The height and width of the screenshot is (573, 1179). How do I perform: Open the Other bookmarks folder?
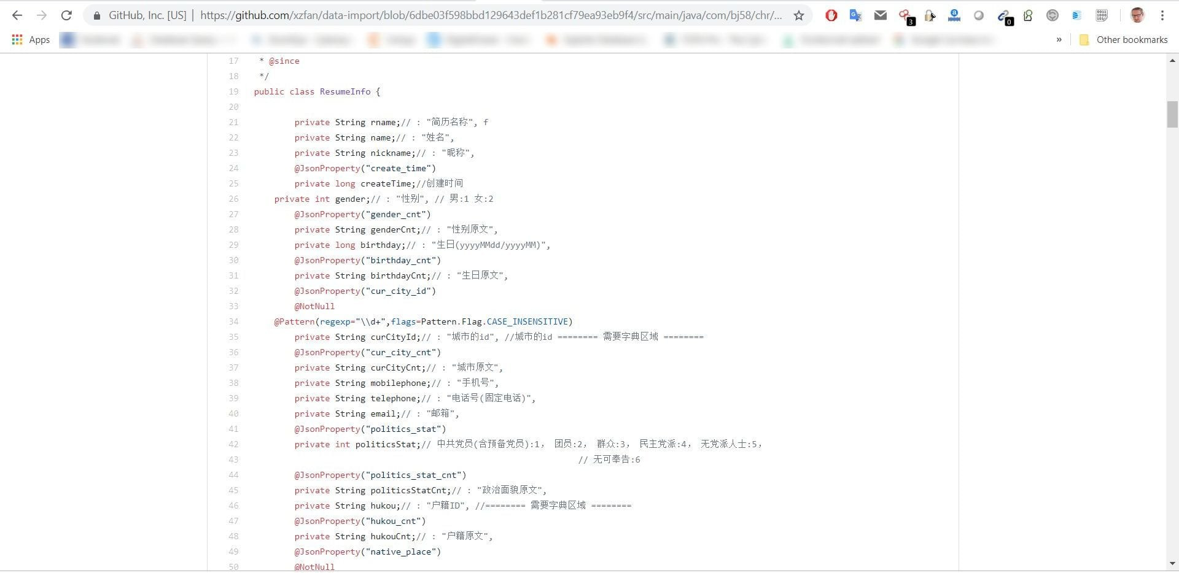[1123, 40]
